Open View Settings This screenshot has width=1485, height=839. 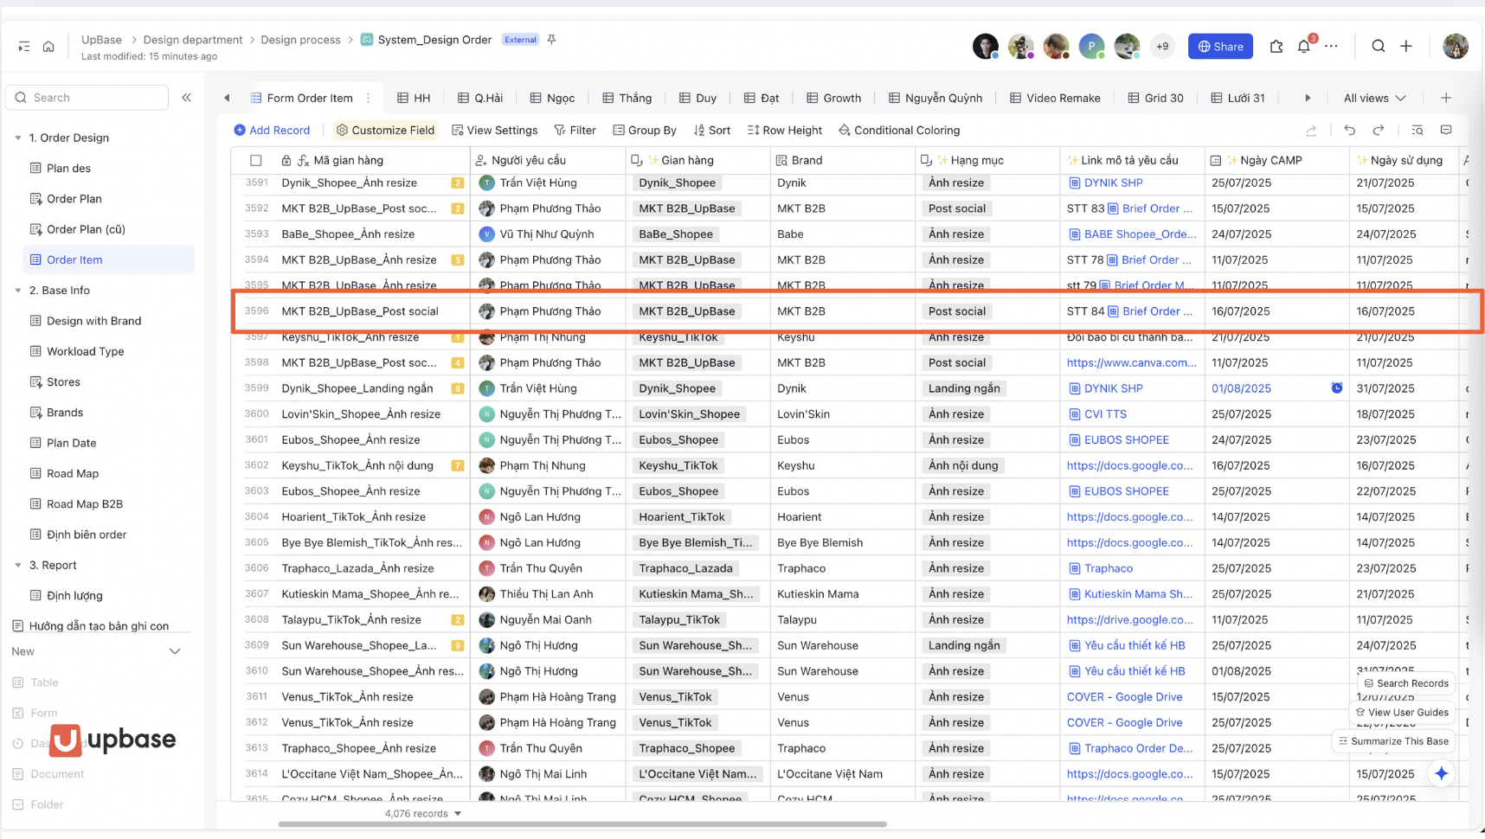pos(494,131)
